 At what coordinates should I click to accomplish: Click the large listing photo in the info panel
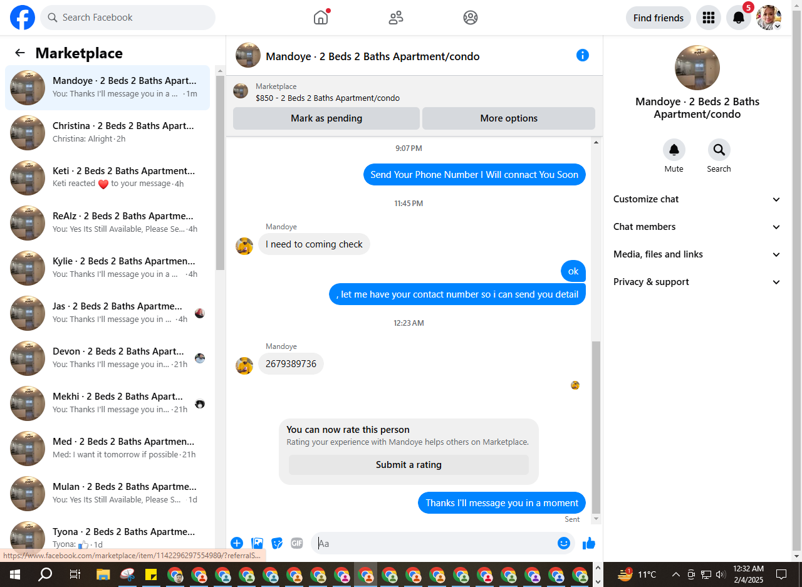tap(697, 68)
